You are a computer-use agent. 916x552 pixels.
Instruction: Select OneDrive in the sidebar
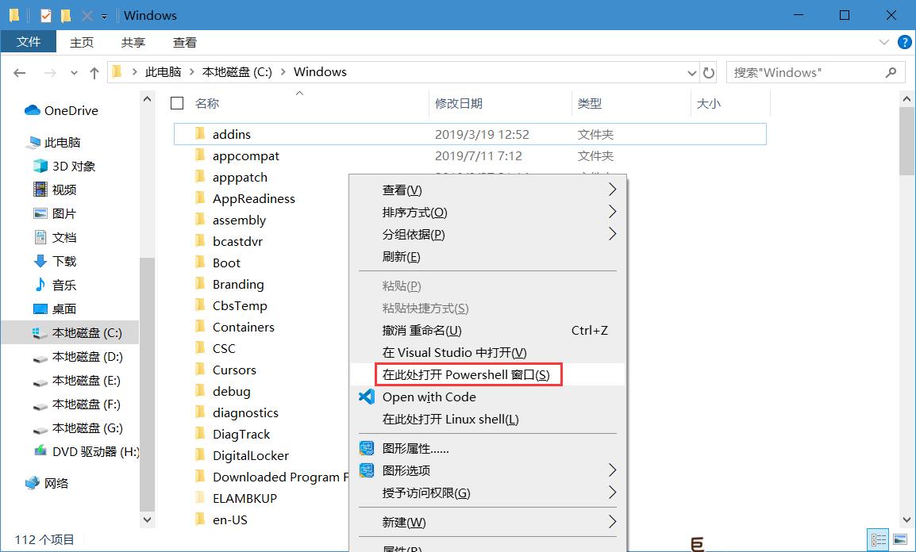click(68, 110)
